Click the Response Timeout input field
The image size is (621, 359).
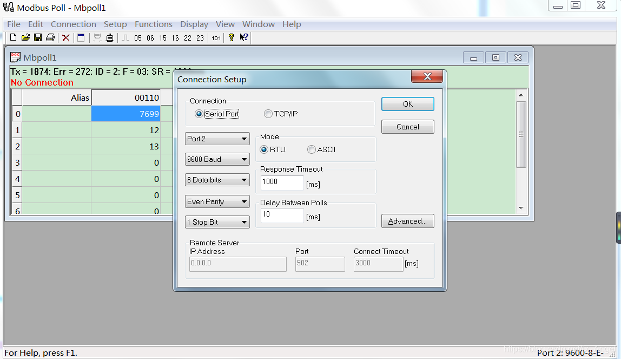coord(282,182)
